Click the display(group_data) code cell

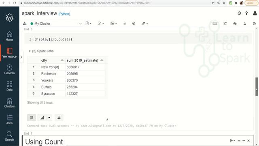tap(138, 39)
